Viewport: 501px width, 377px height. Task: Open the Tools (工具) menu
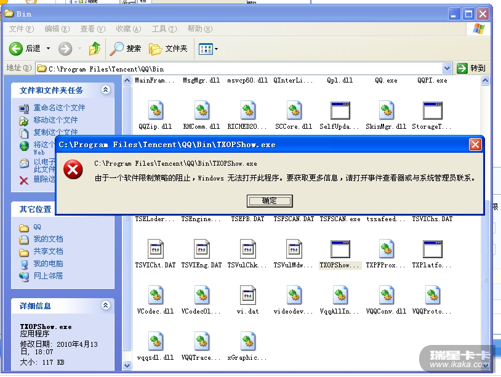click(x=164, y=29)
